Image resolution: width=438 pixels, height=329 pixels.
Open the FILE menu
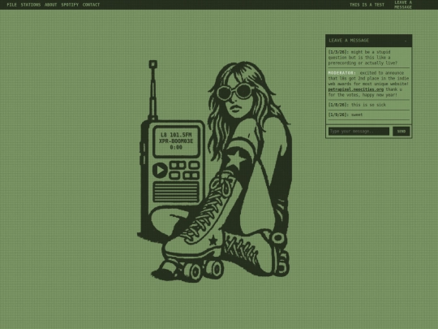click(11, 5)
